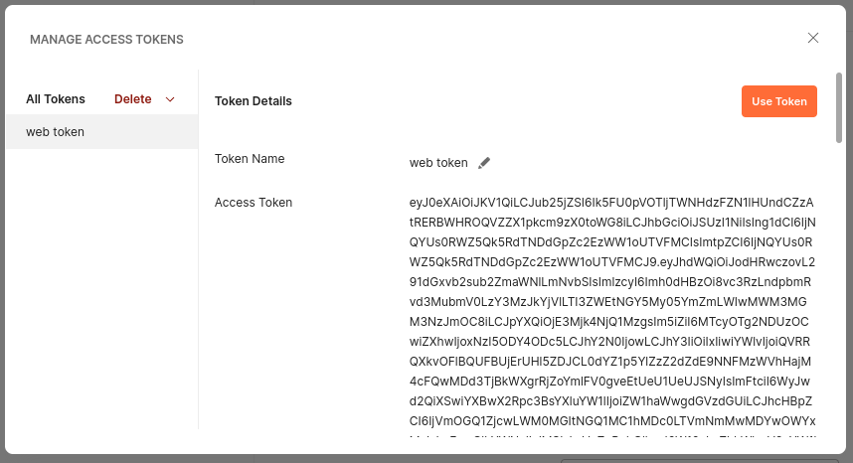Viewport: 853px width, 463px height.
Task: Click the All Tokens heading
Action: pos(56,99)
